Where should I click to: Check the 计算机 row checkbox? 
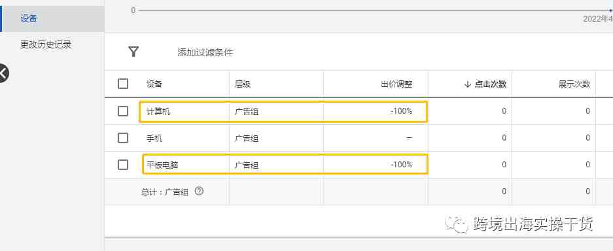click(123, 111)
